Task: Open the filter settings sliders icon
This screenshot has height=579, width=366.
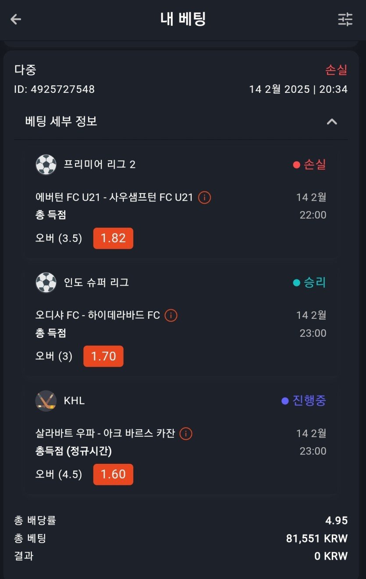Action: [x=345, y=19]
